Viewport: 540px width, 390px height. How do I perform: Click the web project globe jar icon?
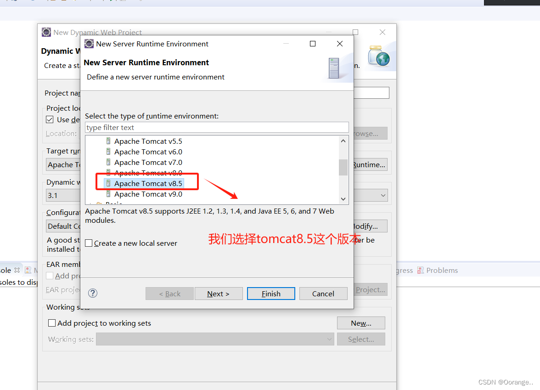378,56
